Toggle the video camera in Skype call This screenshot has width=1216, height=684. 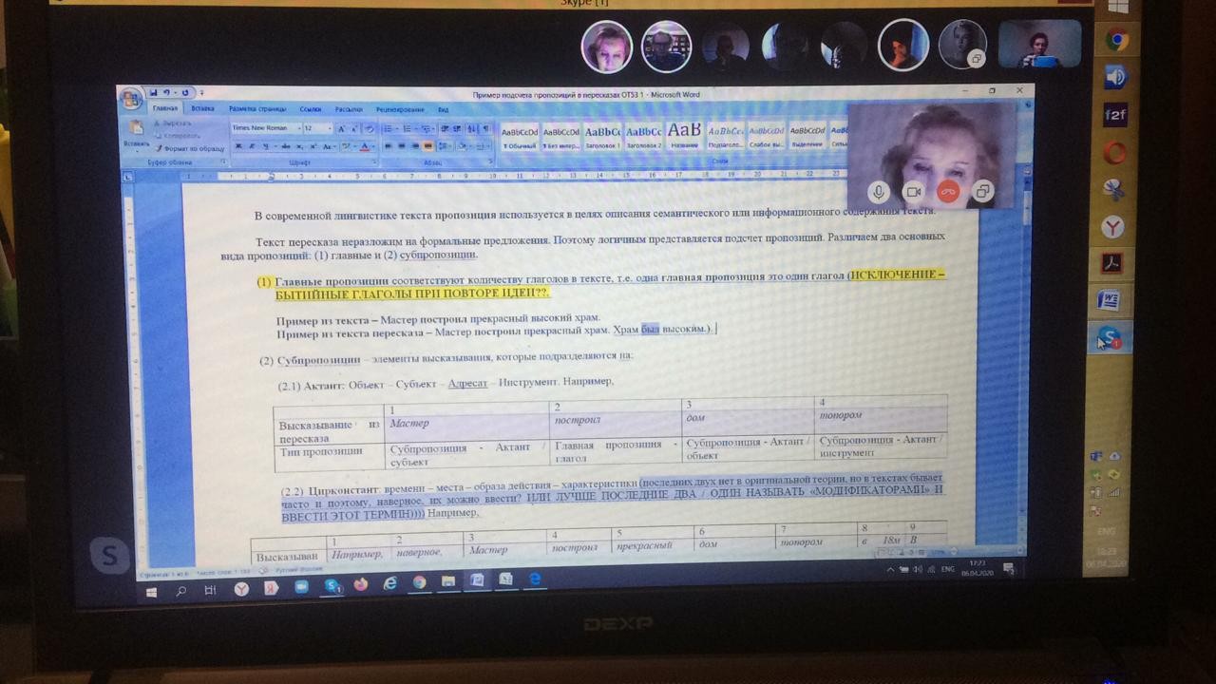(913, 192)
